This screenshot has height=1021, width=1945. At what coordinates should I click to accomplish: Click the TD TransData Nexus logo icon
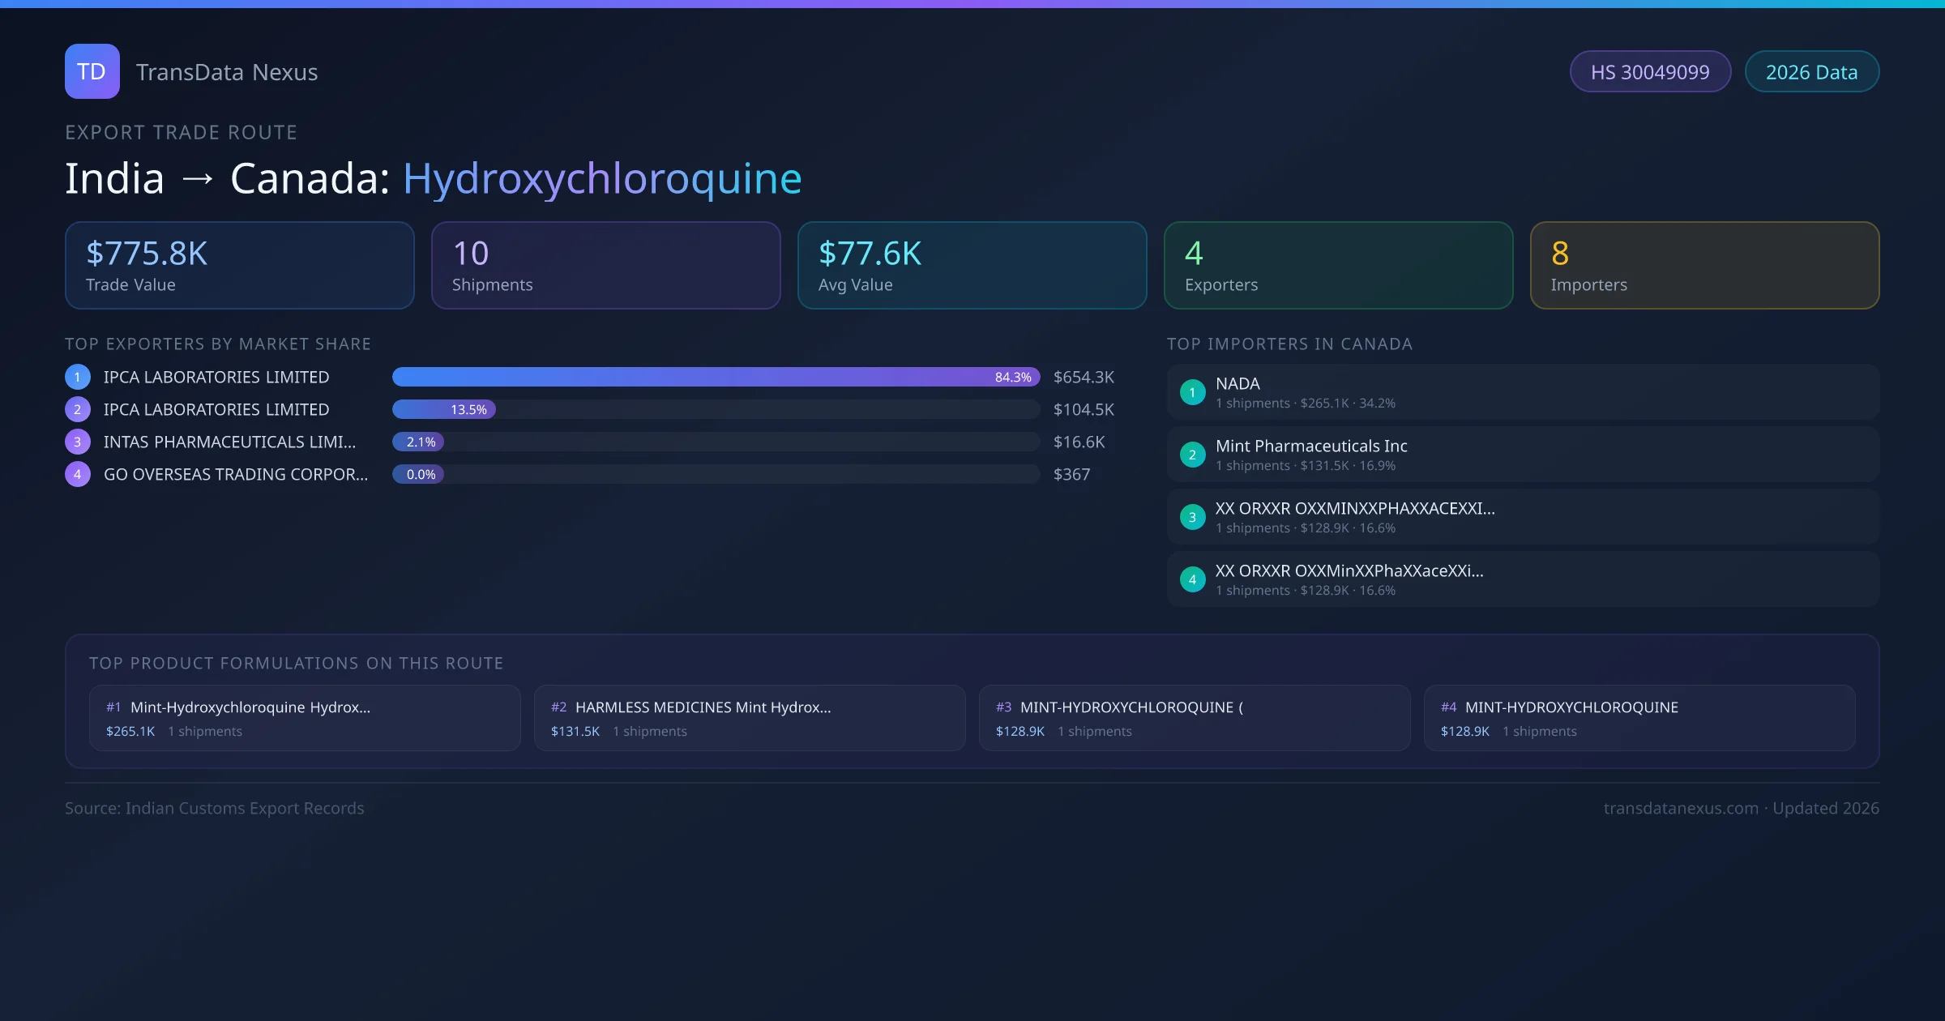pos(92,71)
